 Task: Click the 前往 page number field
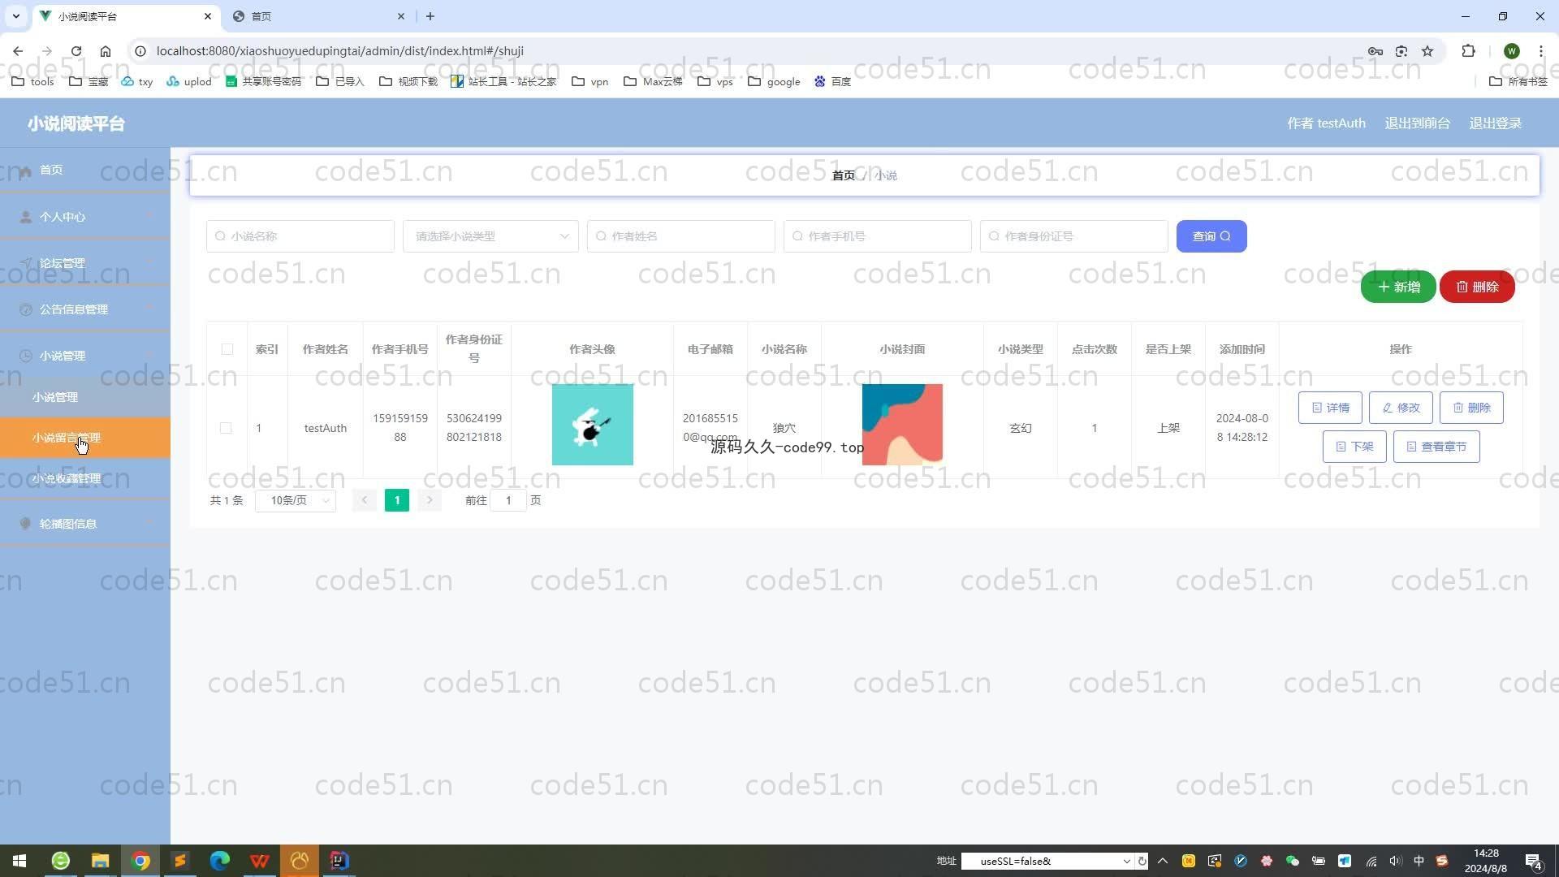508,500
